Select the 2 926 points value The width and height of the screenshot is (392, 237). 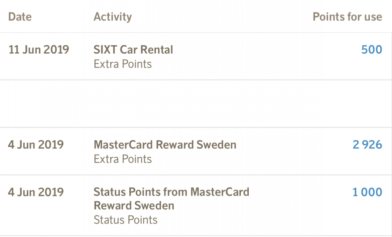click(x=367, y=145)
